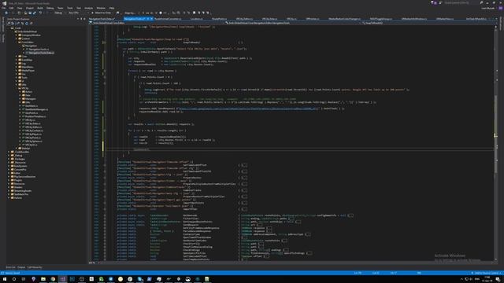Toggle auto-hide pin on Unity Project Explorer

81,19
